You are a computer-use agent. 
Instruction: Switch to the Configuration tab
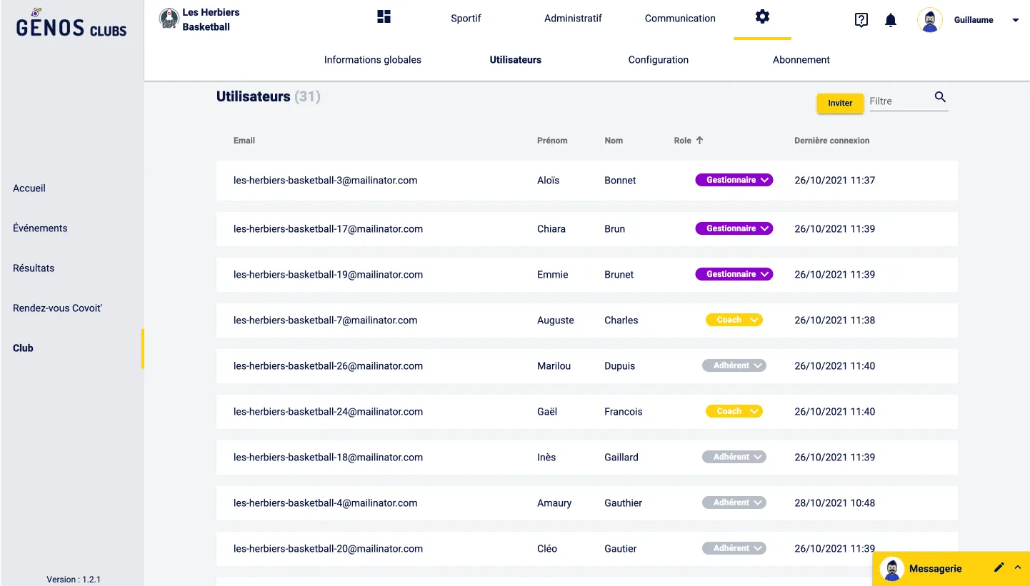pyautogui.click(x=658, y=60)
